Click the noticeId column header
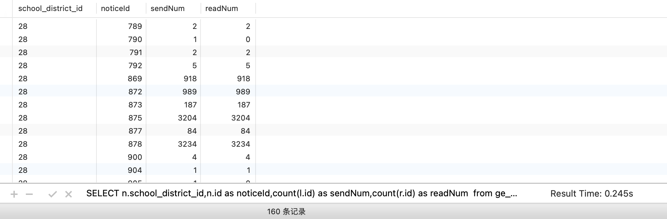This screenshot has width=667, height=219. click(115, 9)
